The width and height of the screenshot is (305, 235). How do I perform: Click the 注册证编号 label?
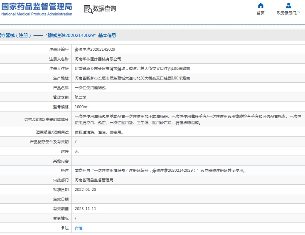click(x=59, y=49)
